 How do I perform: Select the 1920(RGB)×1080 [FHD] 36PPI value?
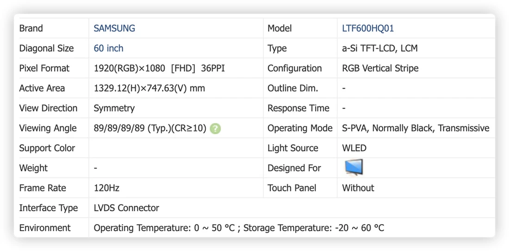[159, 68]
